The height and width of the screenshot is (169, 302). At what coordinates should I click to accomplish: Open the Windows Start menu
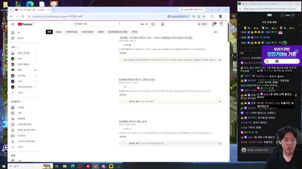pyautogui.click(x=4, y=166)
